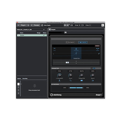Click the L/R Distance knob
Viewport: 121px width, 121px height.
(x=59, y=75)
